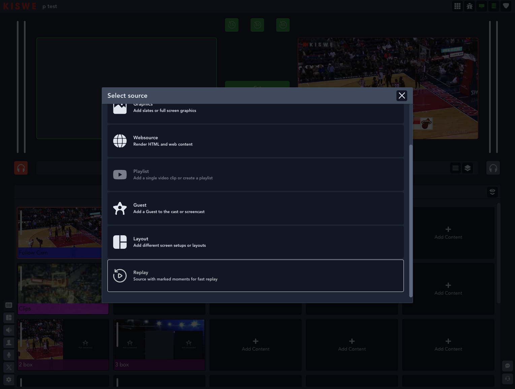Screen dimensions: 515x389
Task: Open the nine-square grid menu in header
Action: pos(457,6)
